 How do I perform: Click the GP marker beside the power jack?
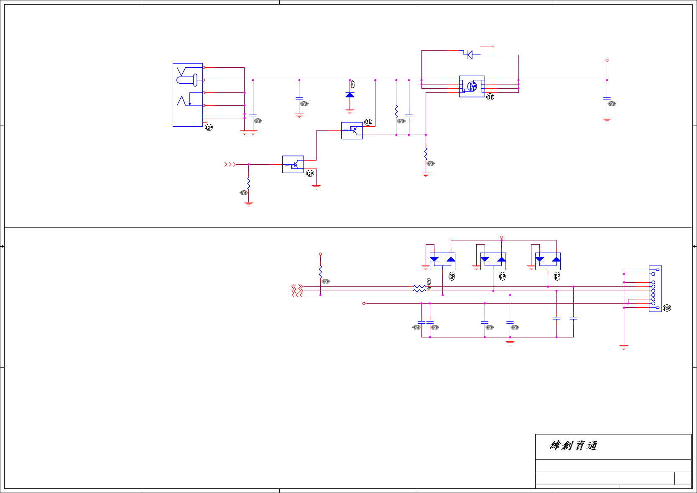209,128
